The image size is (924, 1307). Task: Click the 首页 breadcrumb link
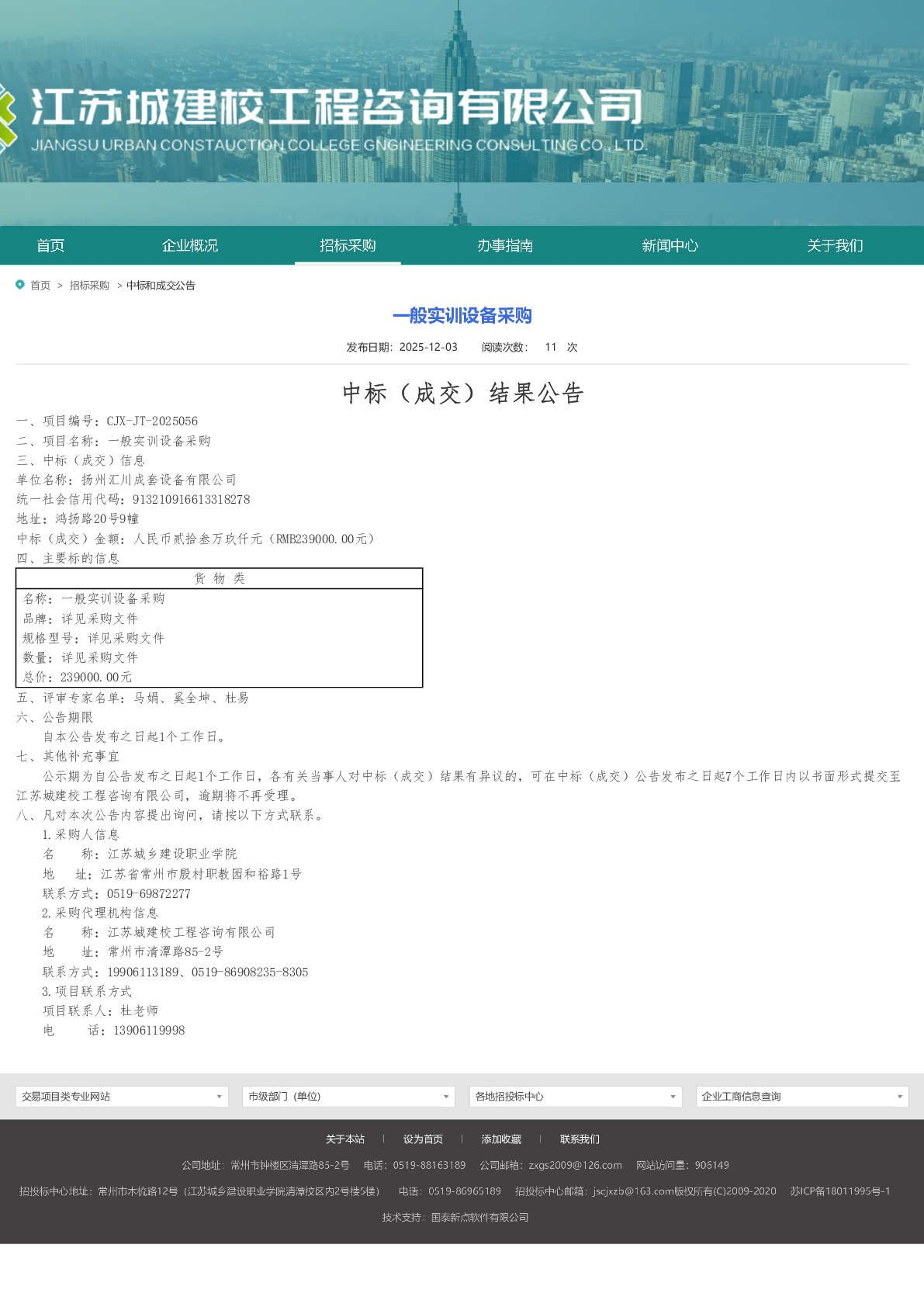(x=40, y=286)
